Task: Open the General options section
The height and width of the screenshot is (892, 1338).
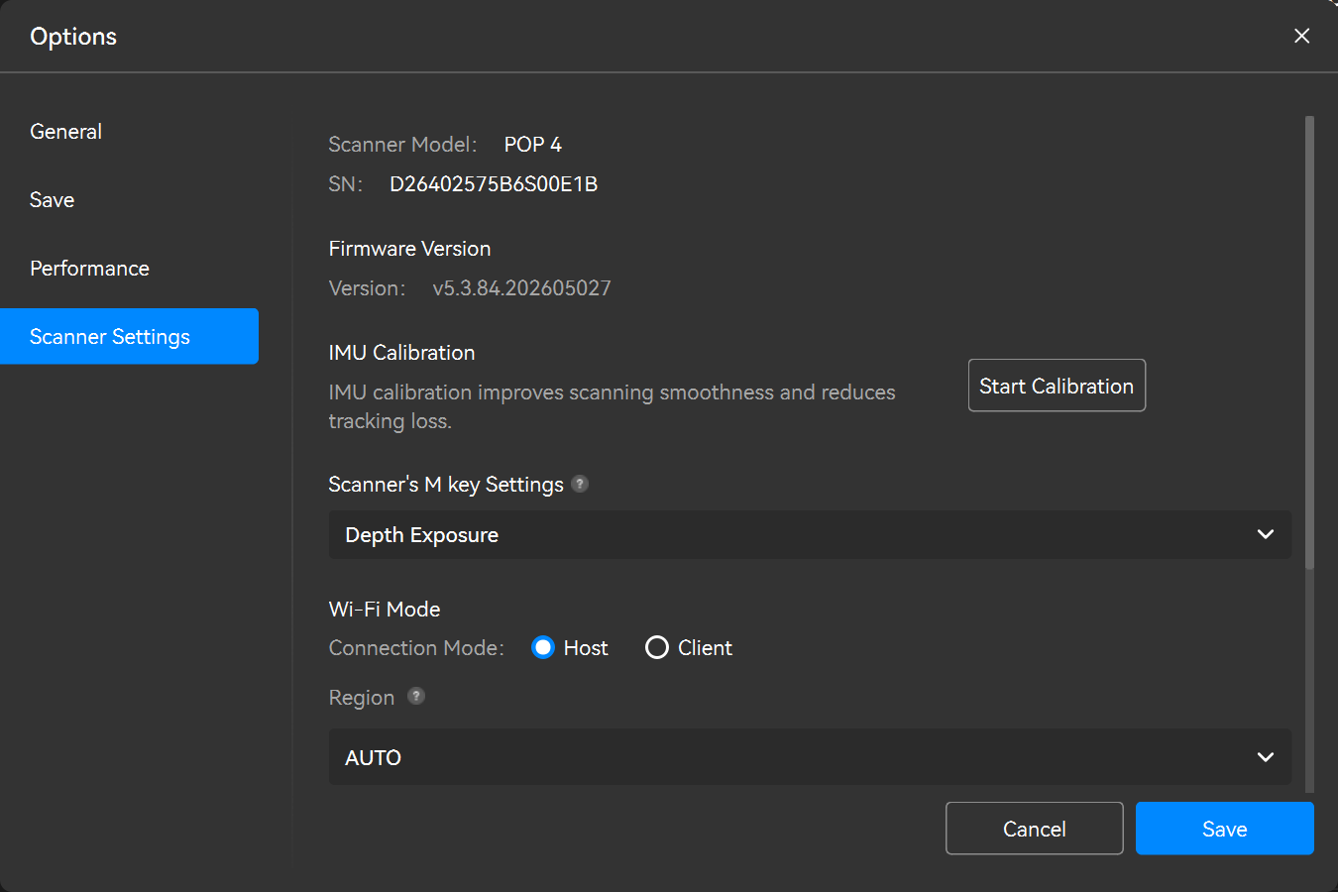Action: (65, 132)
